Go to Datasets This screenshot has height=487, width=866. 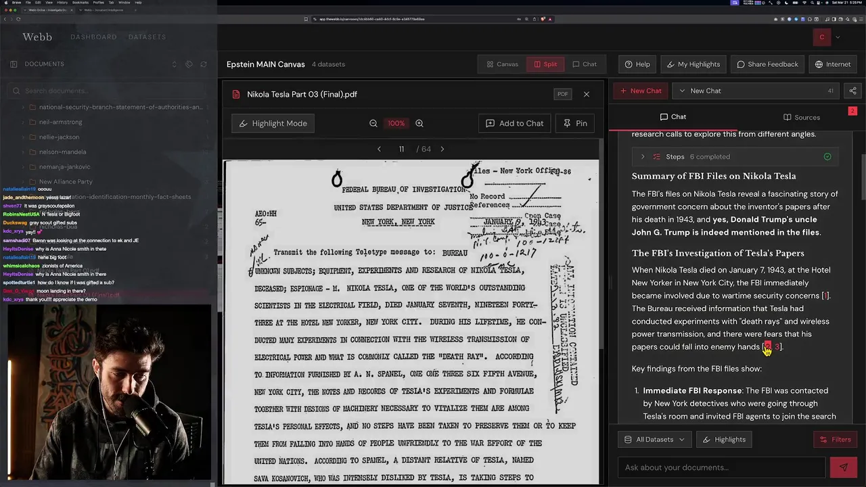click(147, 37)
